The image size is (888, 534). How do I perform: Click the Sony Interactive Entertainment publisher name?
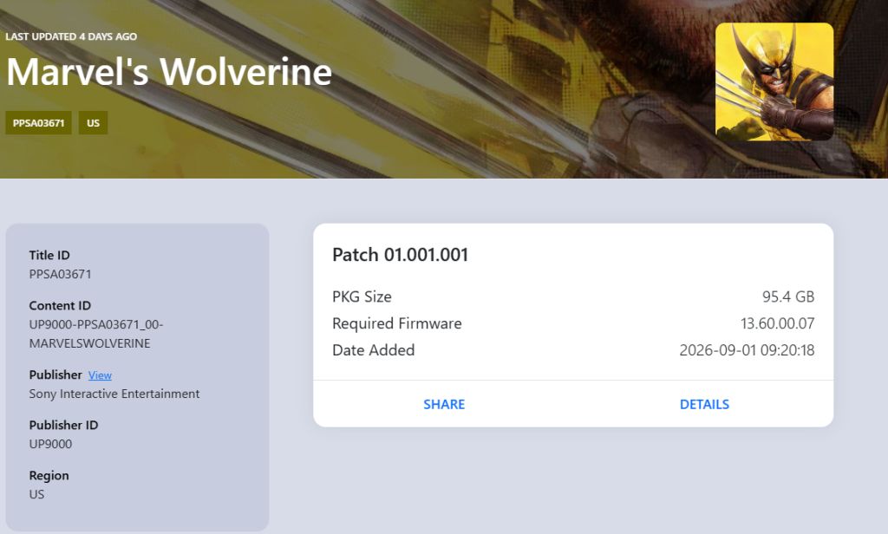click(114, 394)
